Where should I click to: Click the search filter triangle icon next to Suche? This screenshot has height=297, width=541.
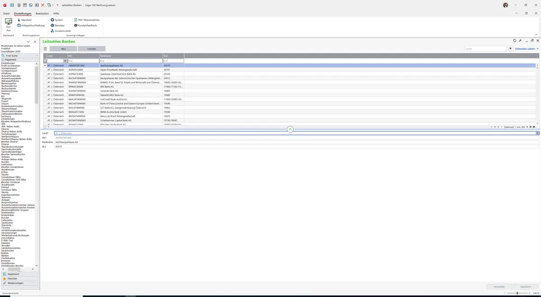(x=510, y=49)
